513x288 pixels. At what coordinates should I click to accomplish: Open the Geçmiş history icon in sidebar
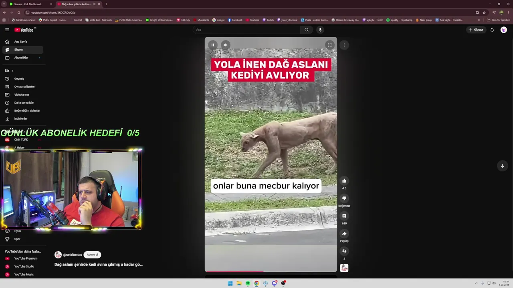tap(7, 78)
